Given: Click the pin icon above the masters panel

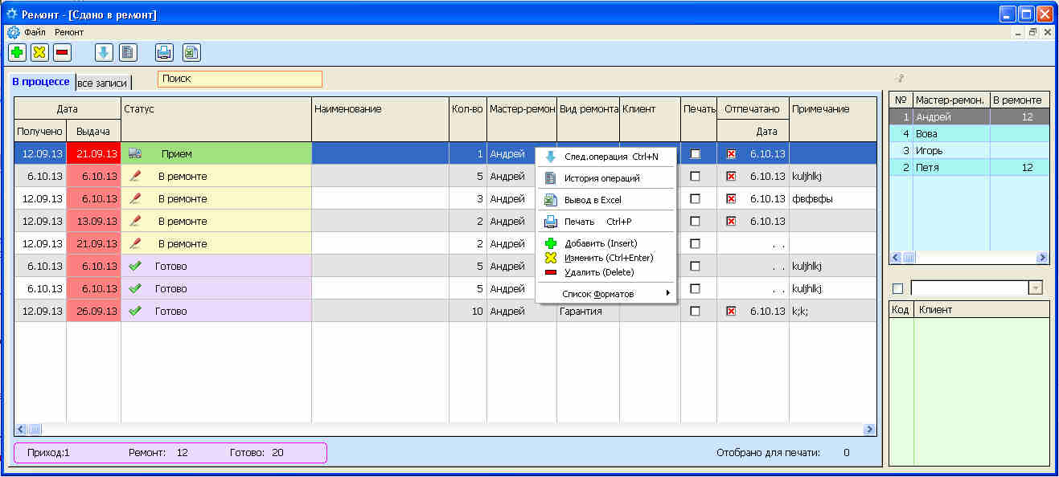Looking at the screenshot, I should [x=900, y=79].
